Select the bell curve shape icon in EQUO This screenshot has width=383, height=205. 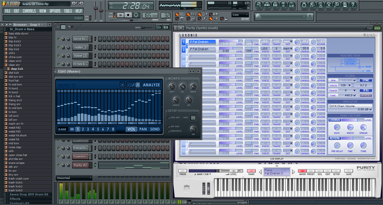(x=138, y=85)
